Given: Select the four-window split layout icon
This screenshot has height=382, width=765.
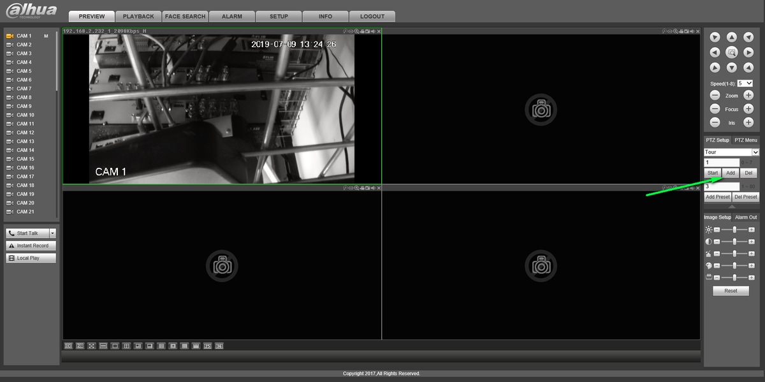Looking at the screenshot, I should click(127, 346).
